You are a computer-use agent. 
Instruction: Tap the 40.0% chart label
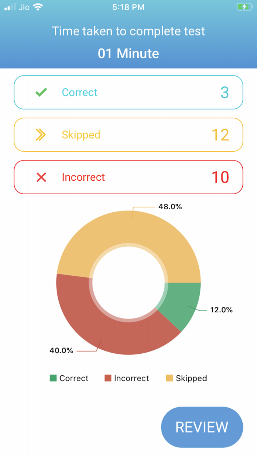pos(61,350)
